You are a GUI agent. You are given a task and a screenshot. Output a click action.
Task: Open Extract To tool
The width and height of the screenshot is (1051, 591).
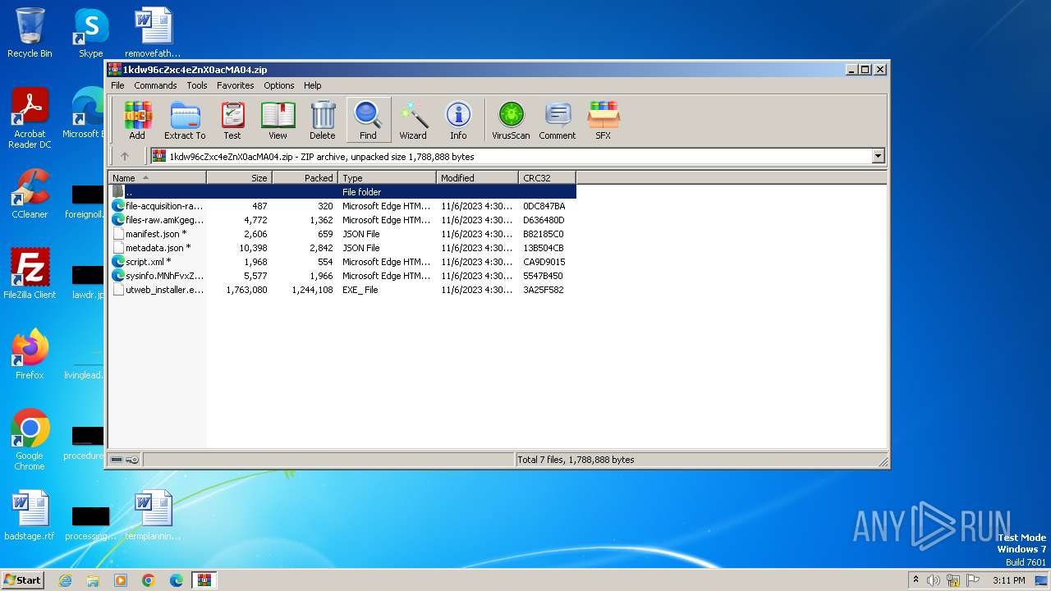click(x=185, y=120)
